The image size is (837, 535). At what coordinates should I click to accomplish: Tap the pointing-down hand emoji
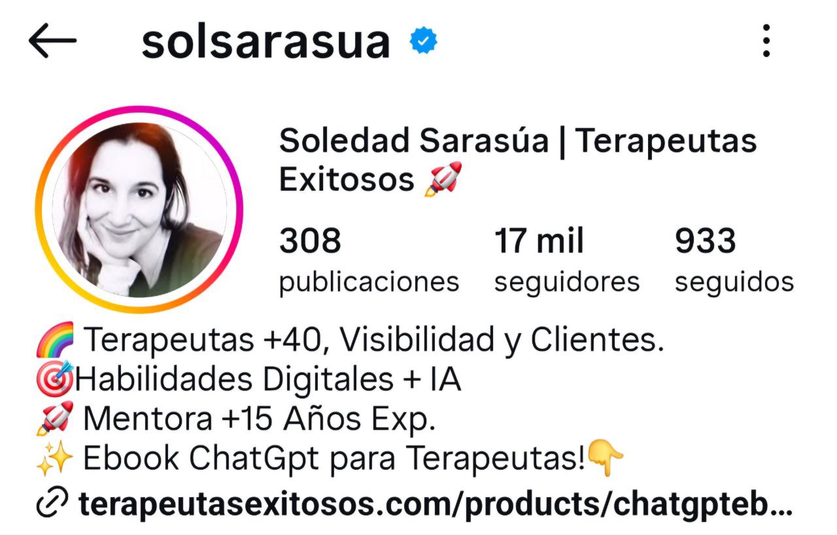pyautogui.click(x=606, y=458)
